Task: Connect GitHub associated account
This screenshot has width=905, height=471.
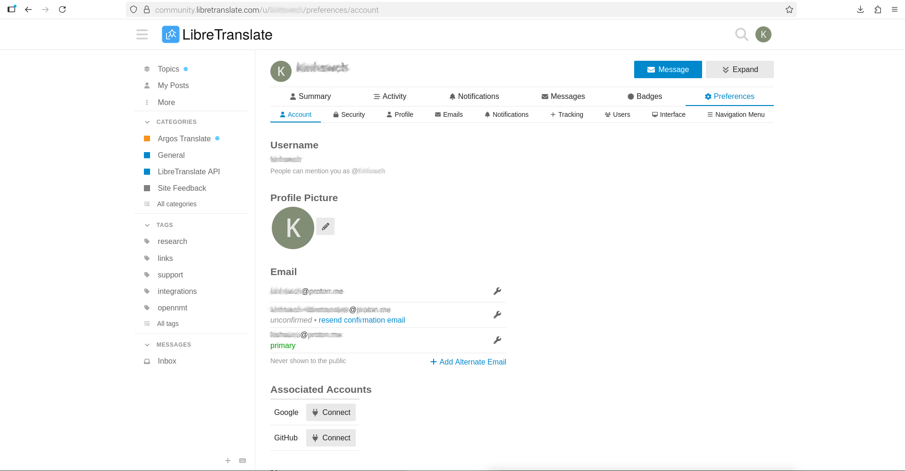Action: (x=331, y=438)
